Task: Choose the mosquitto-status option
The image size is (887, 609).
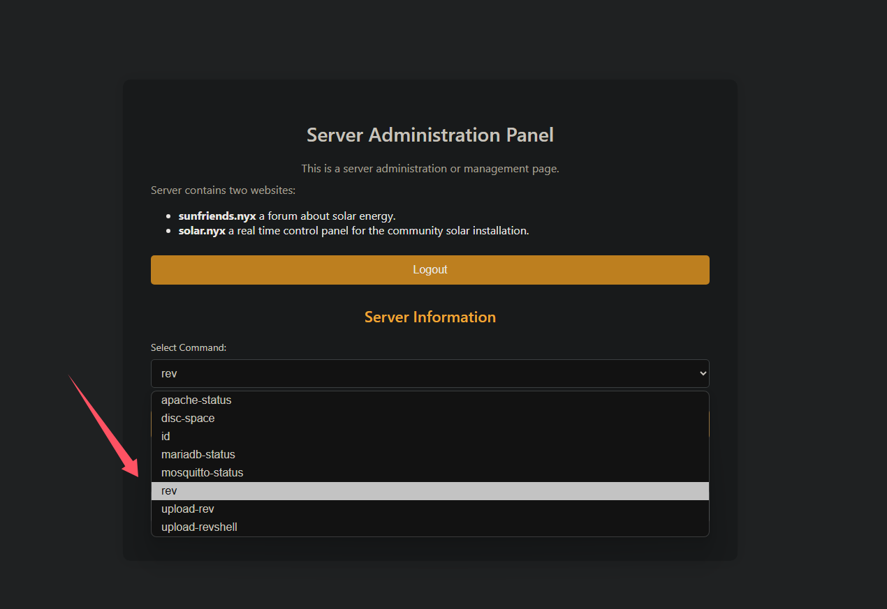Action: pyautogui.click(x=202, y=473)
